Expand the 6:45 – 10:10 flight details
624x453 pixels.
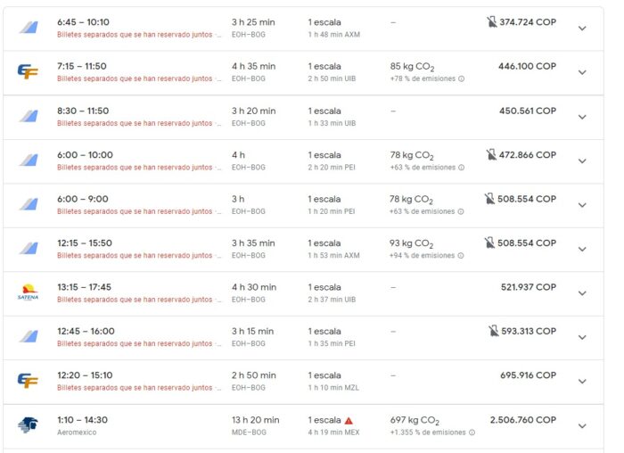pyautogui.click(x=582, y=29)
